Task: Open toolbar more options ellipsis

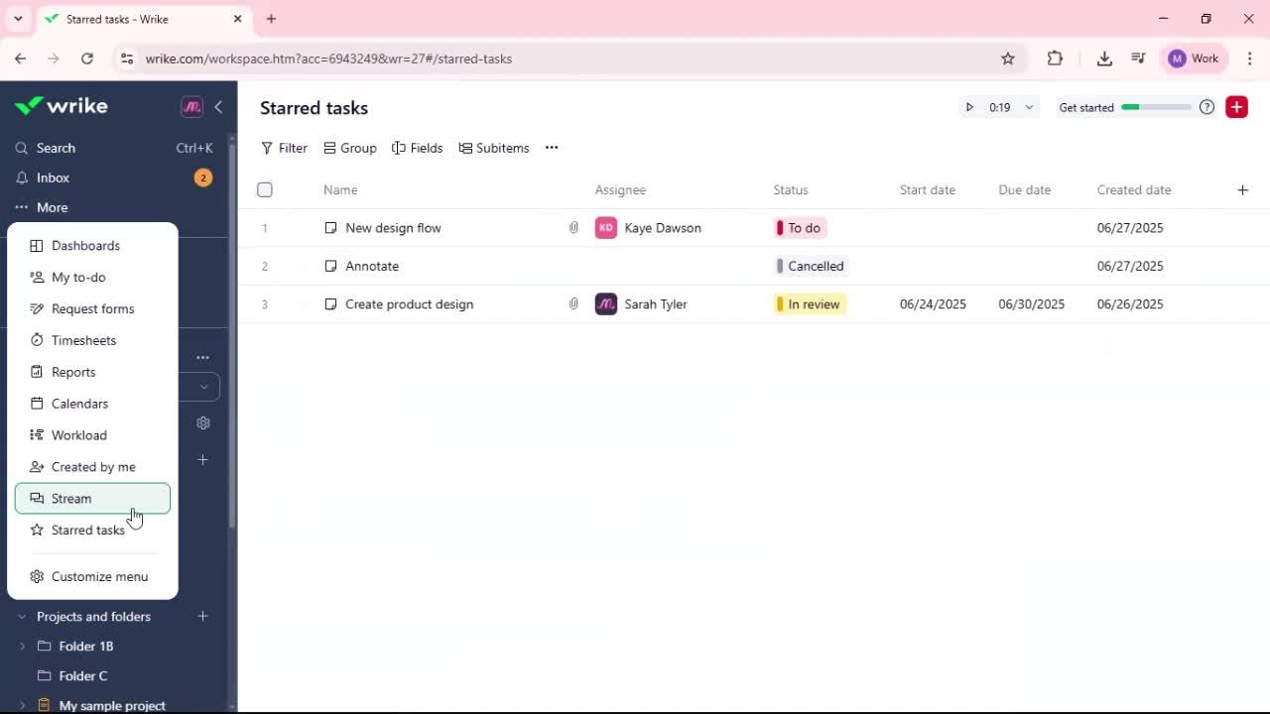Action: [552, 148]
